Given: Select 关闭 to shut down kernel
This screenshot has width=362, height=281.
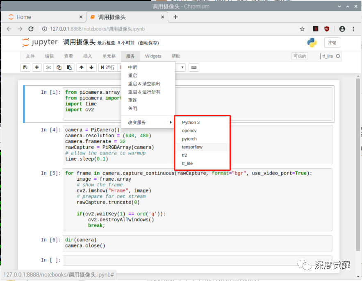Looking at the screenshot, I should pos(148,108).
